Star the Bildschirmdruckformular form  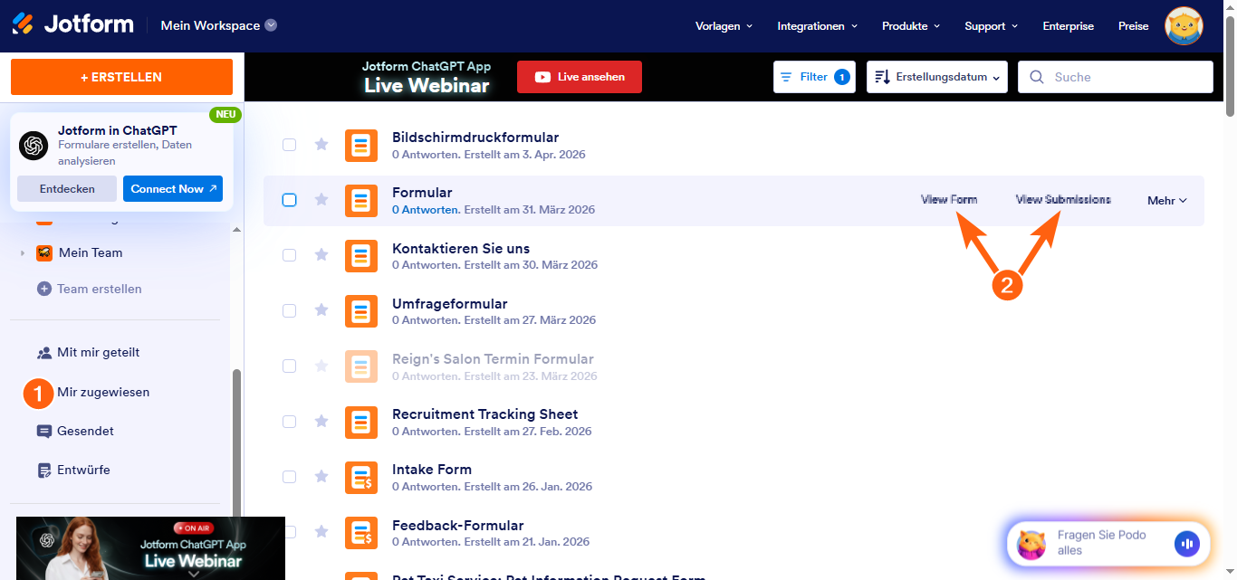click(321, 145)
